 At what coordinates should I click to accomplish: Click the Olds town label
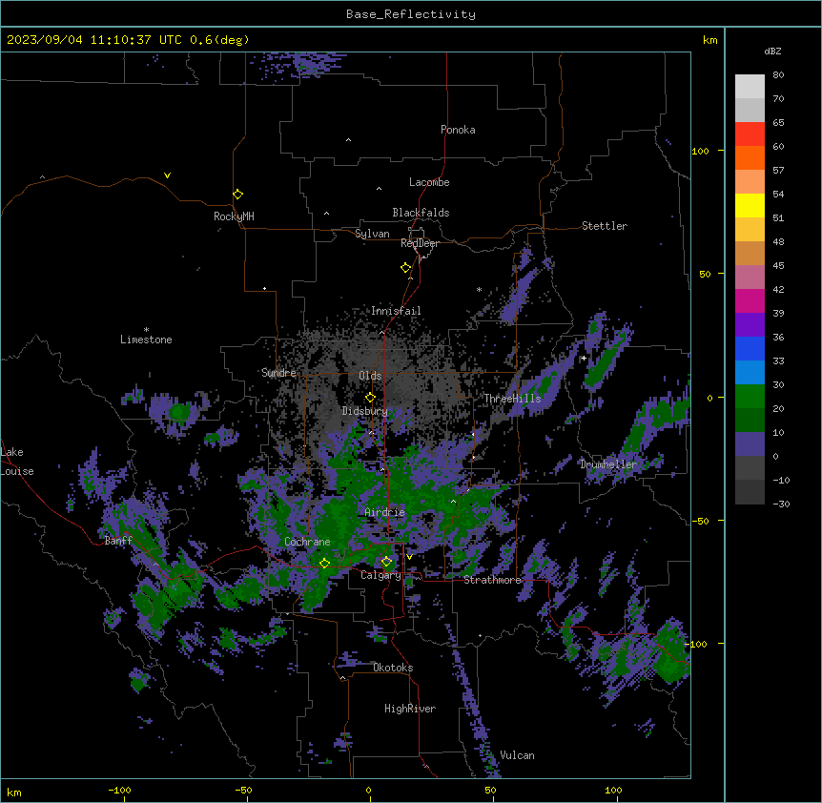(370, 376)
